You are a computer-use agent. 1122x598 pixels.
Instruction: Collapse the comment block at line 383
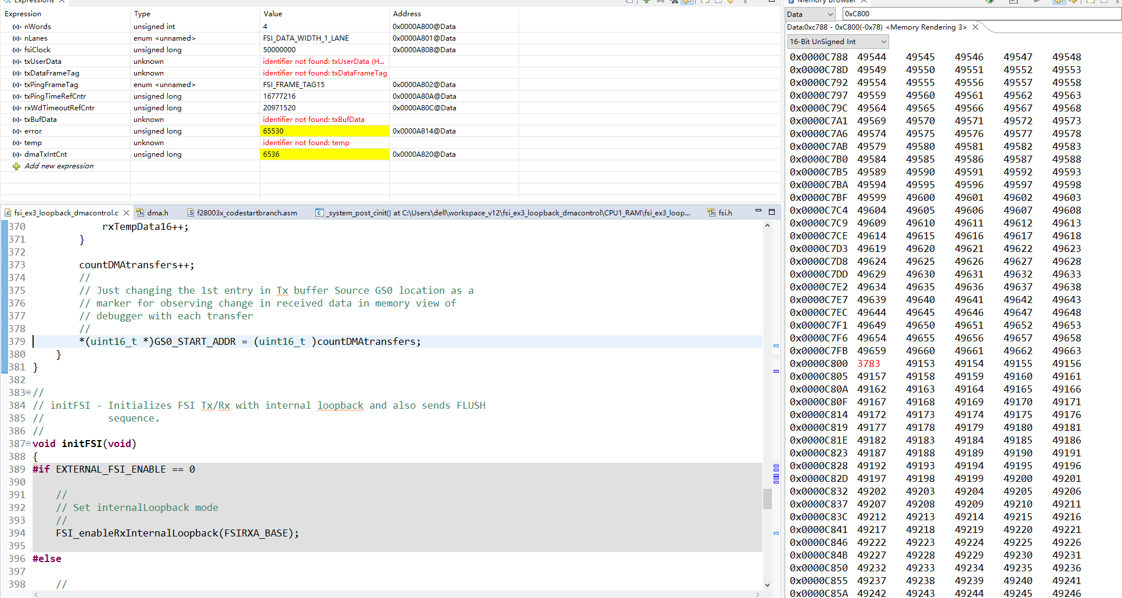tap(28, 392)
